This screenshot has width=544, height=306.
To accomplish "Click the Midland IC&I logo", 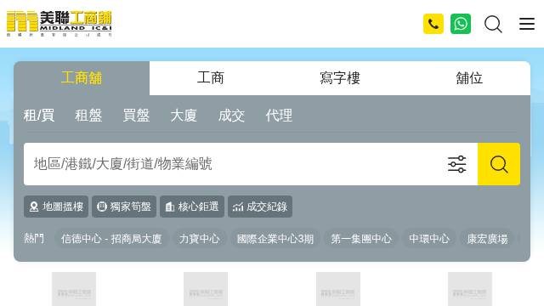I will click(x=59, y=24).
